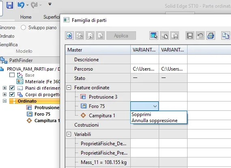This screenshot has width=231, height=168.
Task: Collapse the Feature ordinate group
Action: coord(69,88)
